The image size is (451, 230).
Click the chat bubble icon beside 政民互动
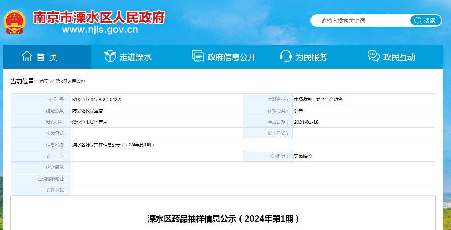[x=373, y=56]
